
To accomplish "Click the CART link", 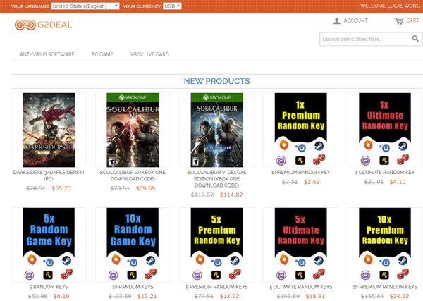I will (412, 20).
